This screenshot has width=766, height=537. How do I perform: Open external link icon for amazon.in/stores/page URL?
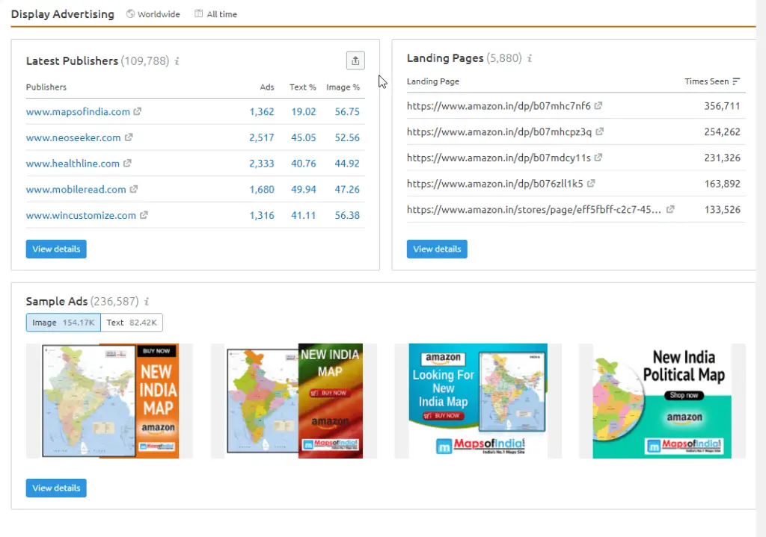click(670, 209)
